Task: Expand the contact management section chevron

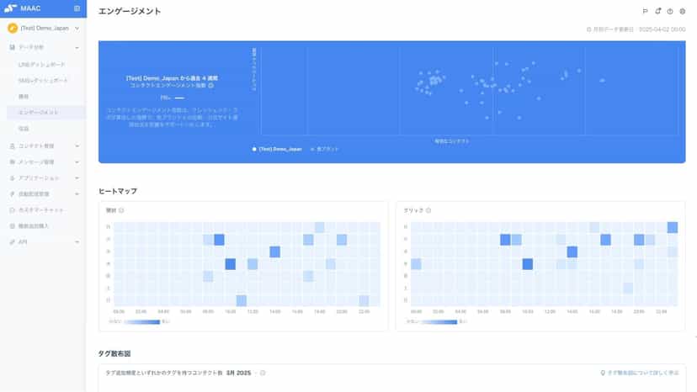Action: 77,146
